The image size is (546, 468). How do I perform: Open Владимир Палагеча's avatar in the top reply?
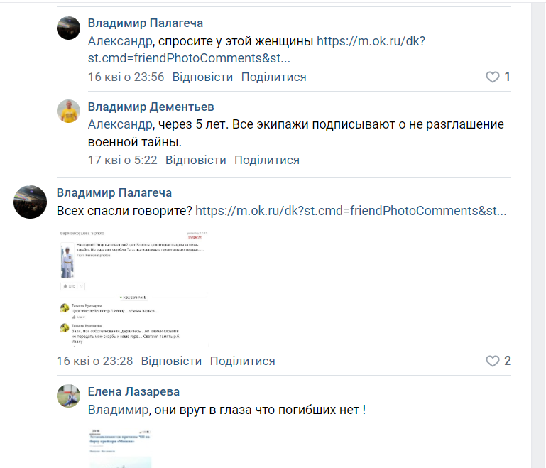coord(69,28)
